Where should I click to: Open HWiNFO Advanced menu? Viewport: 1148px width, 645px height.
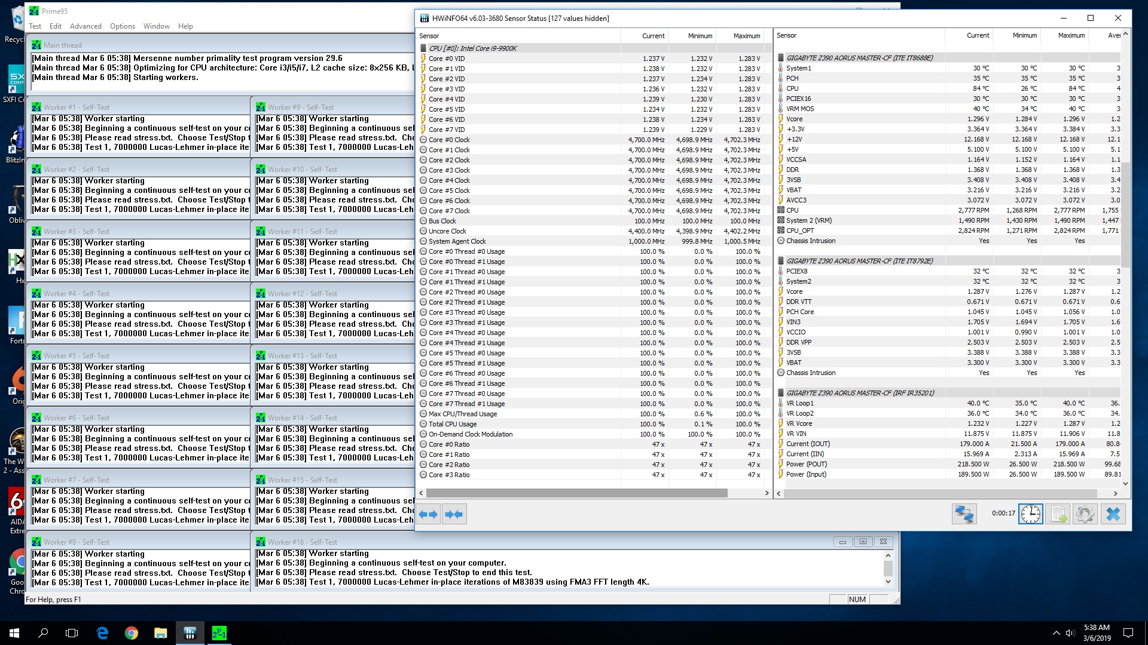coord(86,26)
